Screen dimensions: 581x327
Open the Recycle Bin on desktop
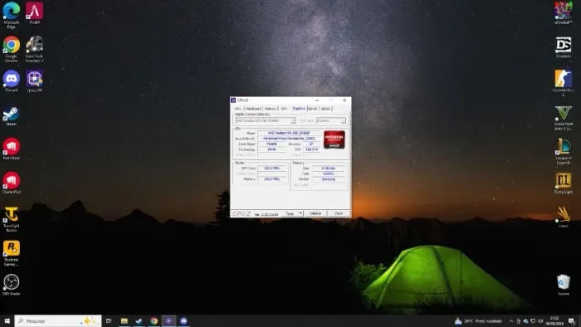coord(564,285)
